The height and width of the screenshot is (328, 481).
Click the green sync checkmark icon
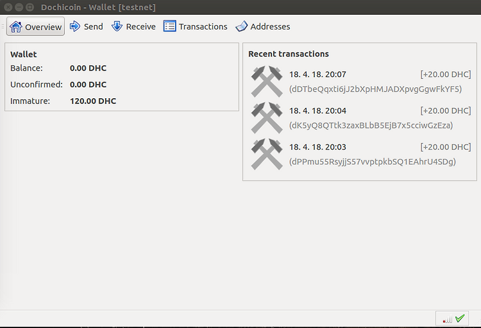tap(460, 318)
